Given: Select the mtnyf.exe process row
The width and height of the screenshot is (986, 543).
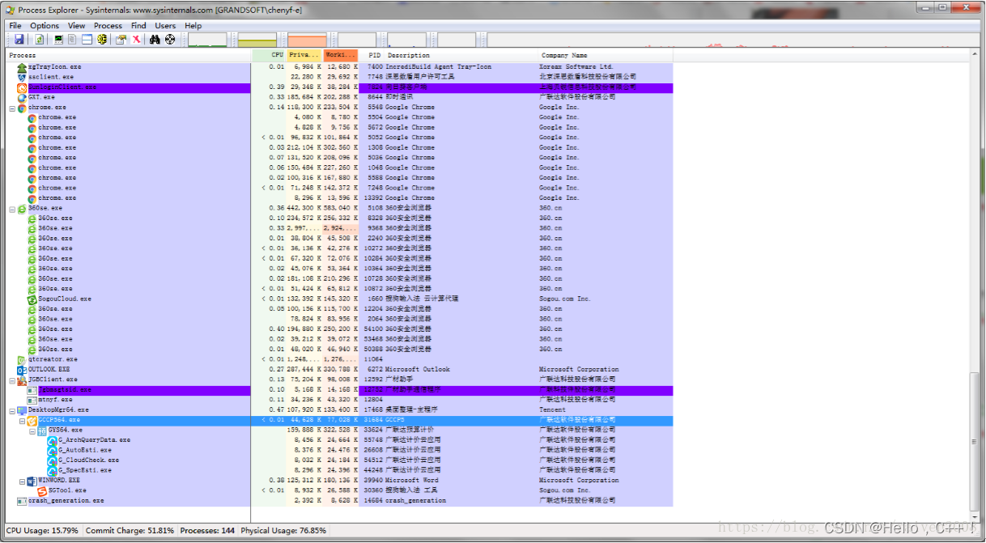Looking at the screenshot, I should (x=340, y=400).
